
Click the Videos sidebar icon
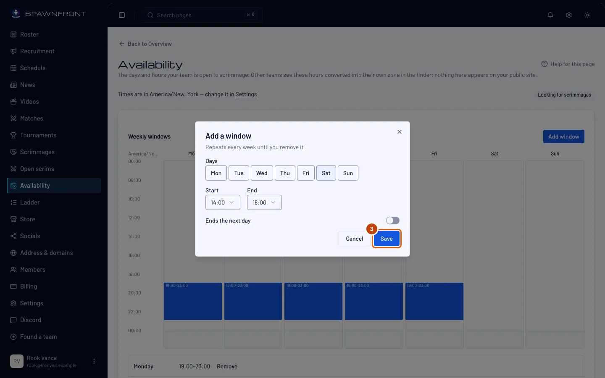coord(13,102)
